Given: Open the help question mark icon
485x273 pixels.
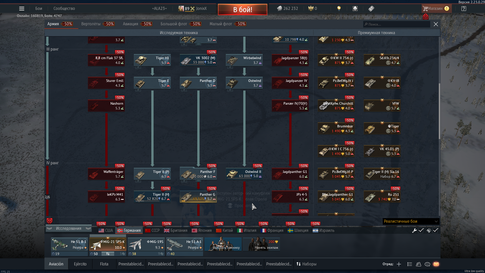Looking at the screenshot, I should (464, 9).
